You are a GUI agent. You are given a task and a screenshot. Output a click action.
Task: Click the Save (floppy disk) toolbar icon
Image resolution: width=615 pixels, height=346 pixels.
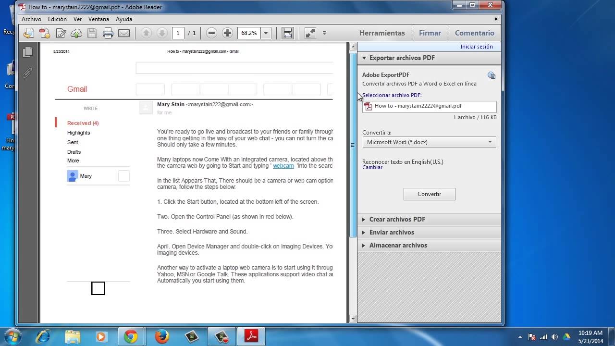92,33
